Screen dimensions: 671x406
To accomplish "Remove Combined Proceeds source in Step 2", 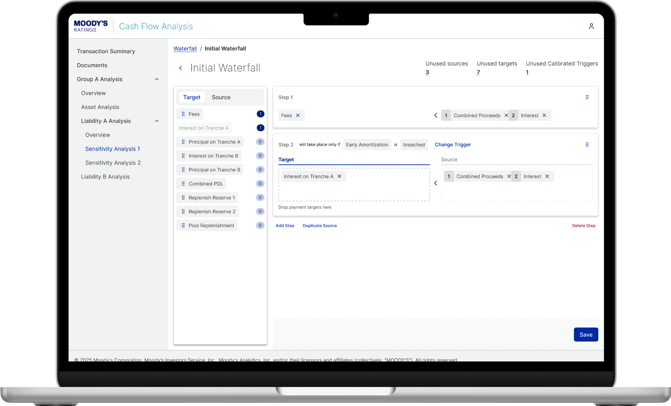I will coord(509,176).
